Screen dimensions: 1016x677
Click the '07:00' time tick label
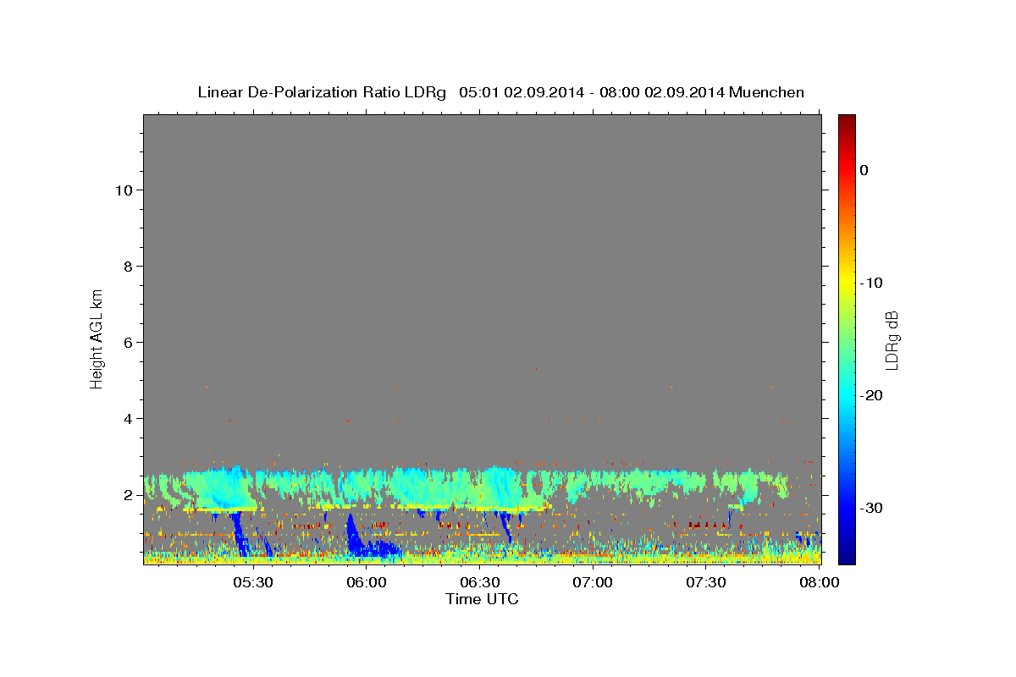(x=593, y=582)
